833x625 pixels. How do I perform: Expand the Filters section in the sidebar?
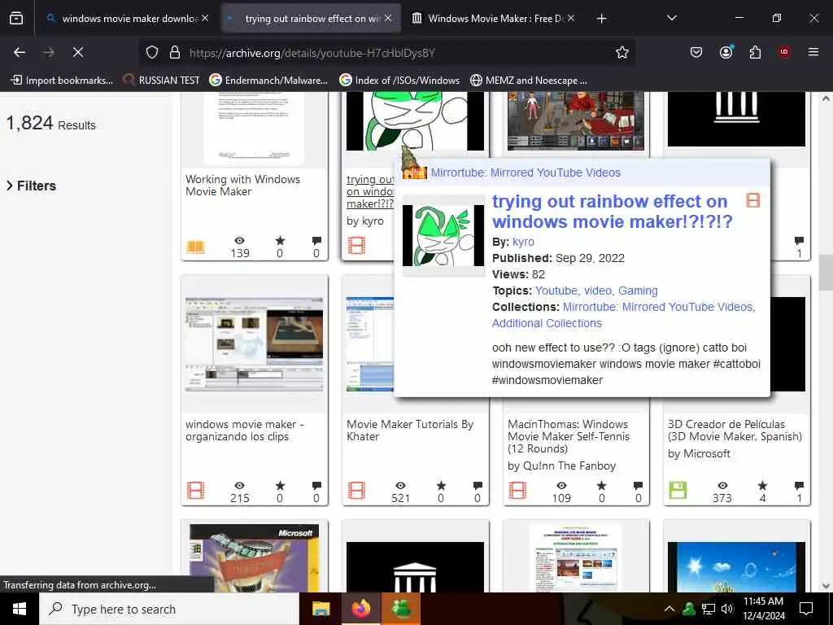[x=32, y=186]
